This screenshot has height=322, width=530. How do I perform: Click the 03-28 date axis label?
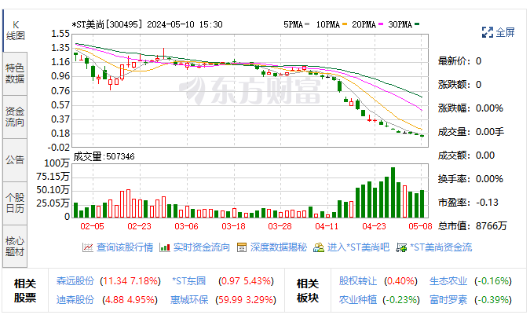(x=280, y=226)
